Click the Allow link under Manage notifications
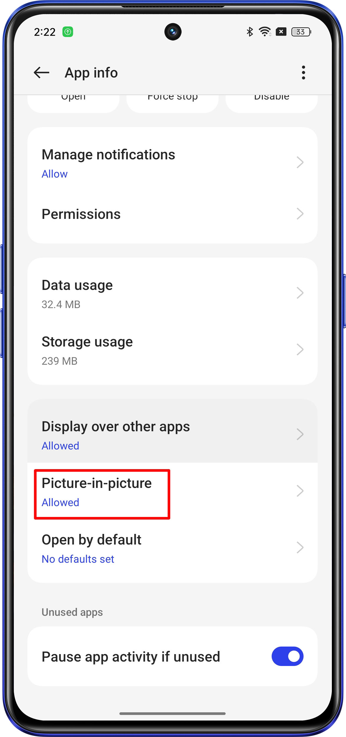This screenshot has width=346, height=737. point(54,174)
